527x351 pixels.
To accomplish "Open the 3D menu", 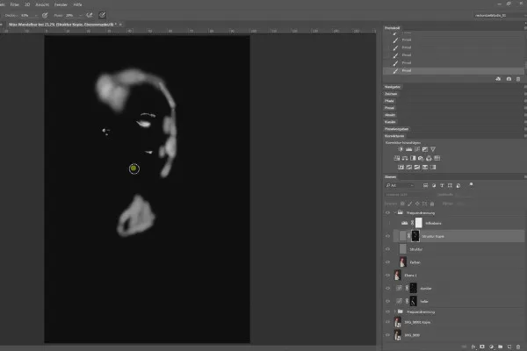I will (27, 4).
